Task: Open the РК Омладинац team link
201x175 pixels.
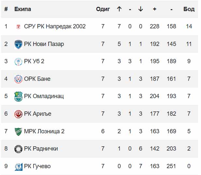Action: (44, 96)
